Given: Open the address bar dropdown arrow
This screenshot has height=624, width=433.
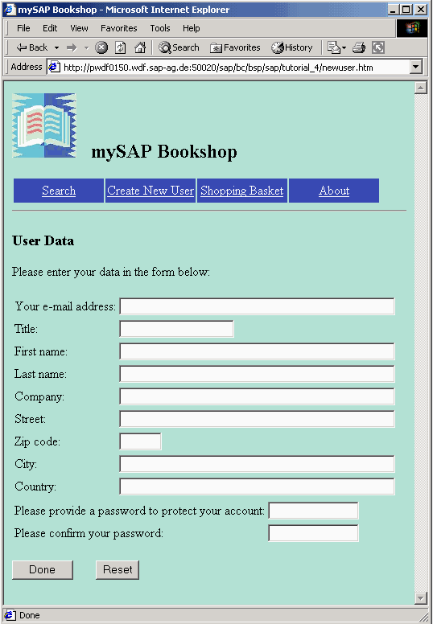Looking at the screenshot, I should click(416, 67).
